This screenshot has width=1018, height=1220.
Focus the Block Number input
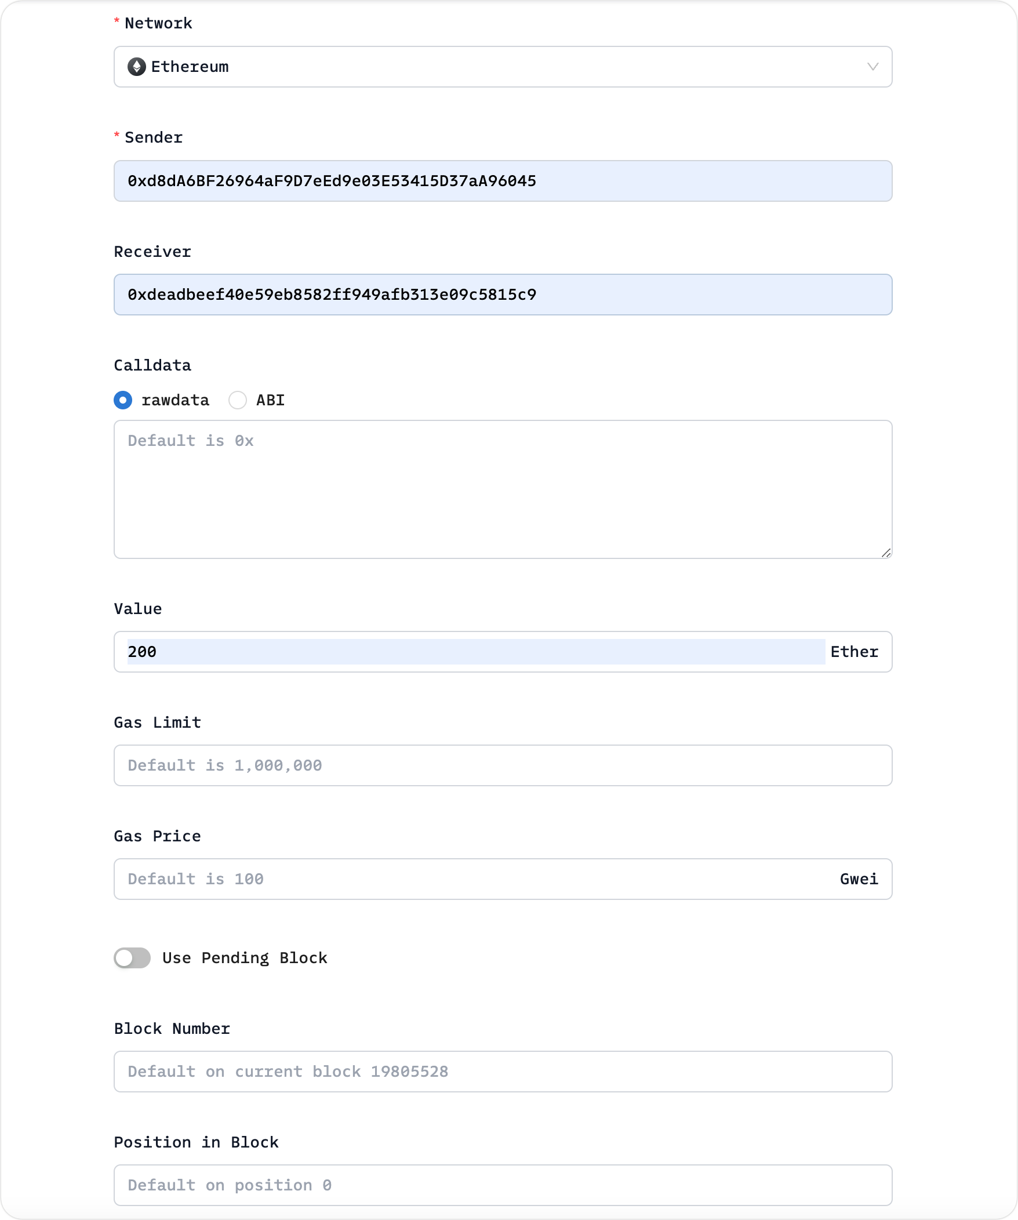tap(502, 1072)
